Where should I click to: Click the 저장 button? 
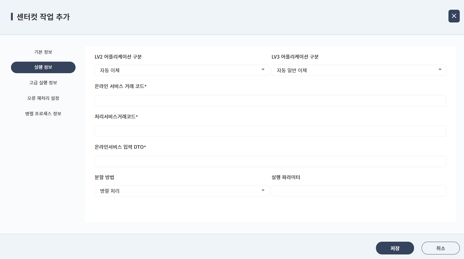[x=395, y=248]
